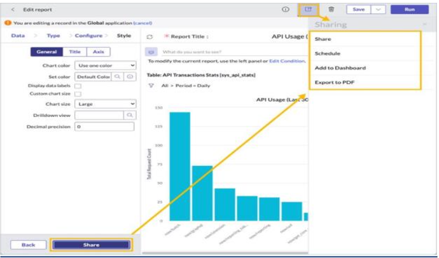Enable the Custom chart size checkbox
This screenshot has width=439, height=258.
pos(78,94)
